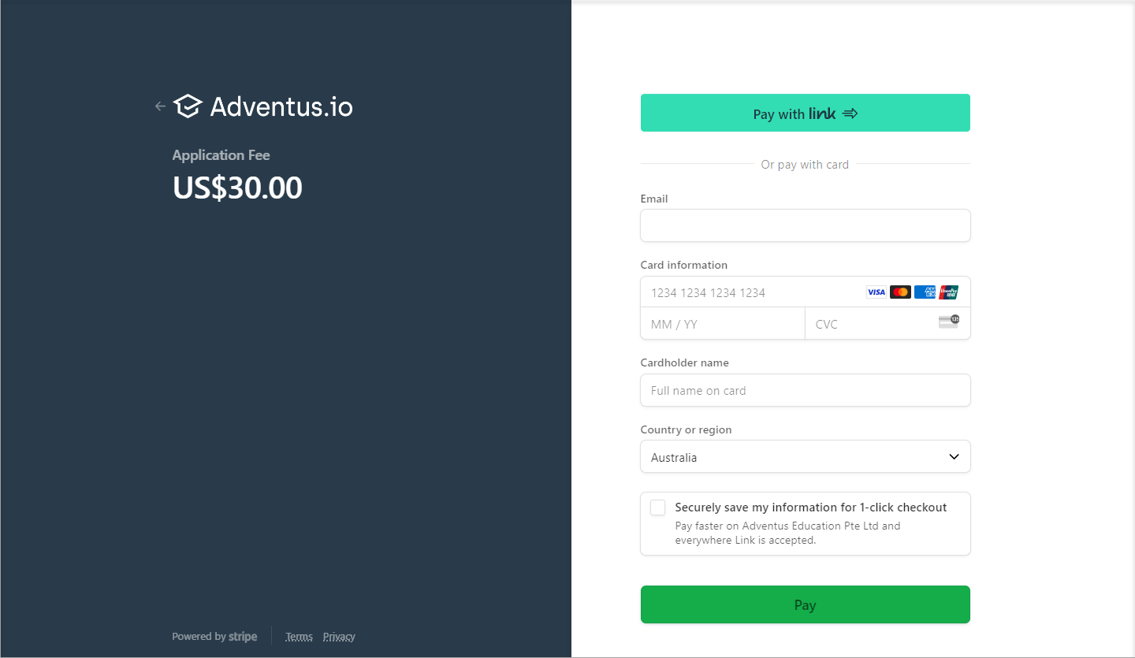Image resolution: width=1135 pixels, height=658 pixels.
Task: View the Privacy policy
Action: 339,636
